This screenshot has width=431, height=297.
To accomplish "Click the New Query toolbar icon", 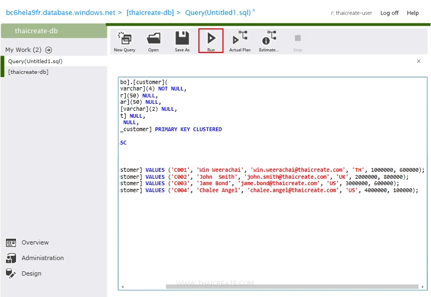I will [125, 39].
